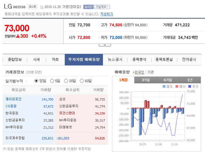Click the 외국인 trading trend link
The image size is (205, 152).
tap(139, 72)
